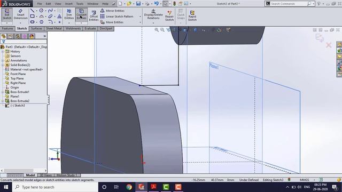Viewport: 342px width, 192px height.
Task: Click the Exit Sketch button
Action: pyautogui.click(x=7, y=14)
